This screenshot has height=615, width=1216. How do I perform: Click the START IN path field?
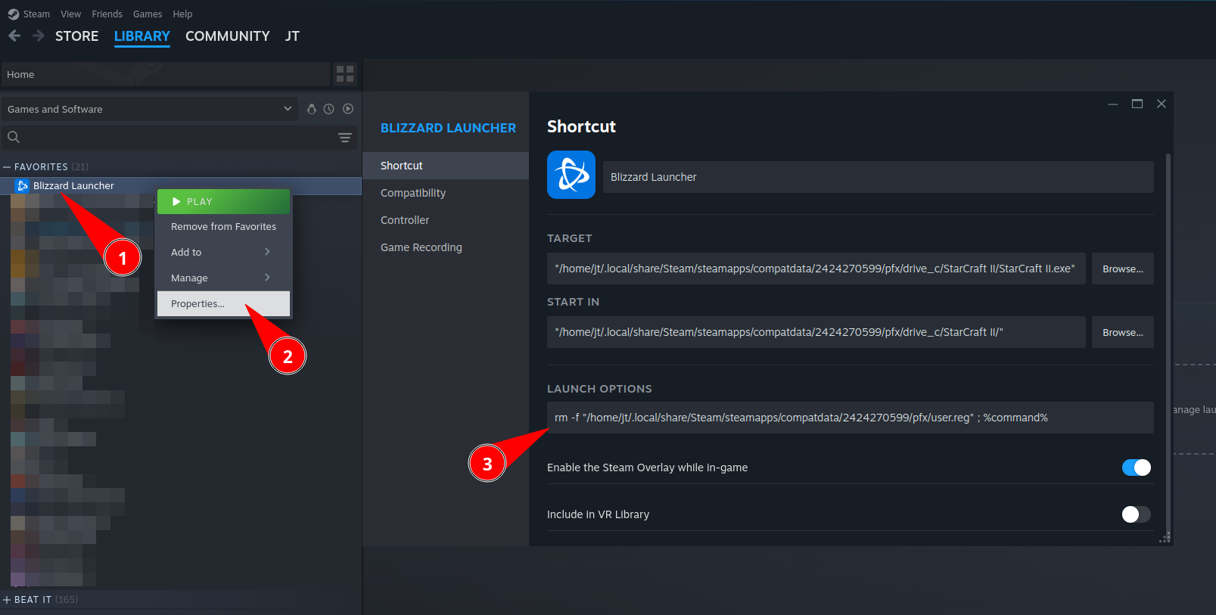tap(816, 332)
